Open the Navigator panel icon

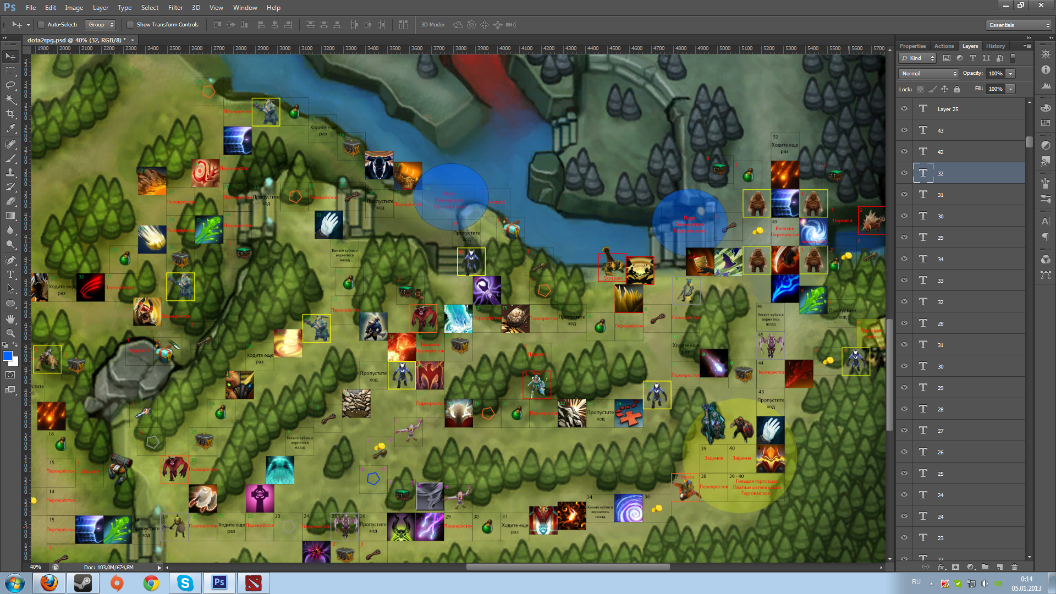point(1046,54)
